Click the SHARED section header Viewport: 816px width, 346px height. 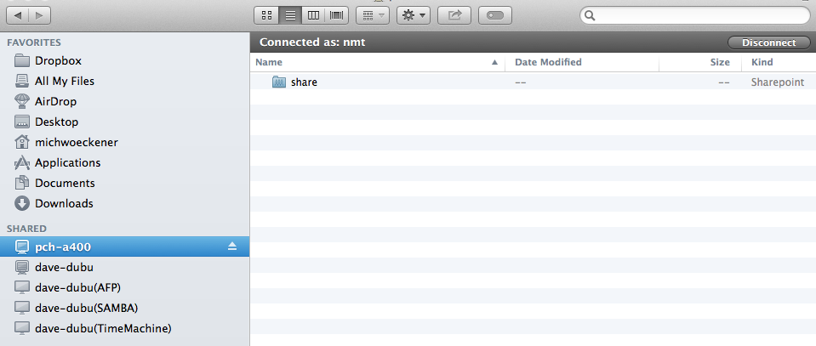(x=26, y=229)
